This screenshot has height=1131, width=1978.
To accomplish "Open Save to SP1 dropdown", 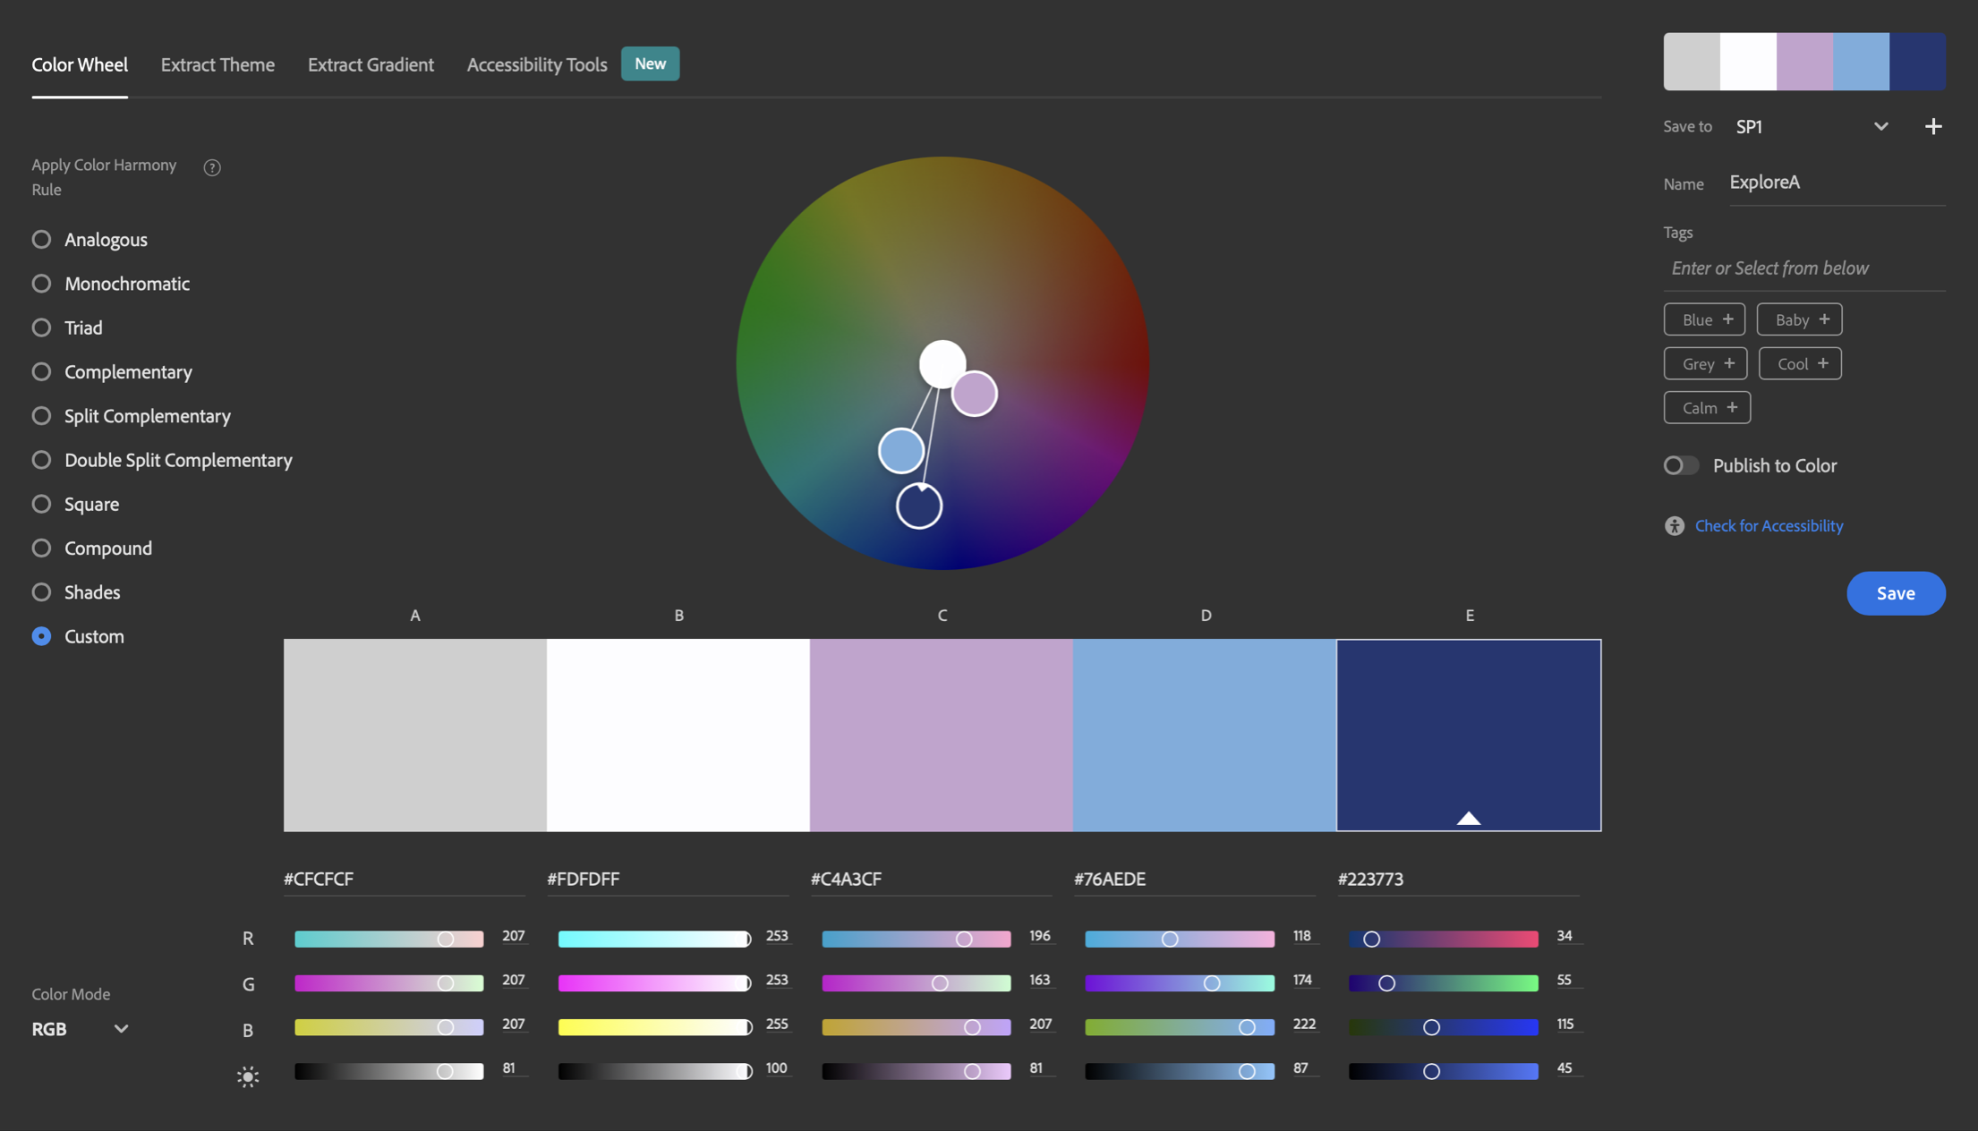I will click(x=1879, y=126).
